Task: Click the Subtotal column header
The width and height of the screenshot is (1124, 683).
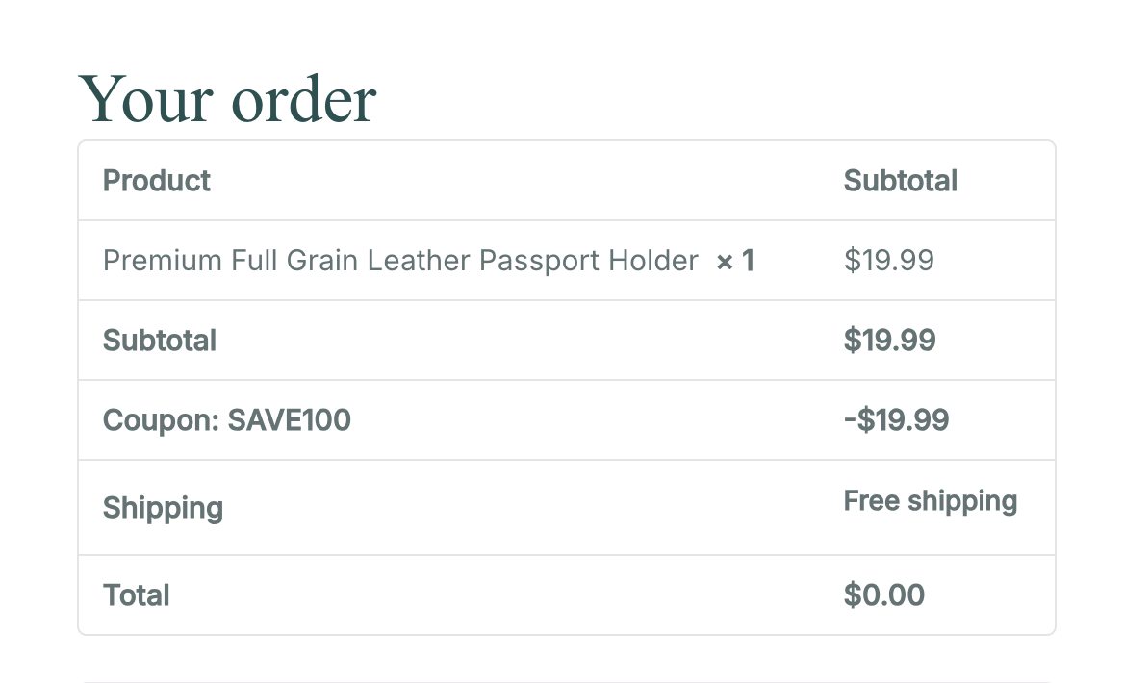Action: (900, 181)
